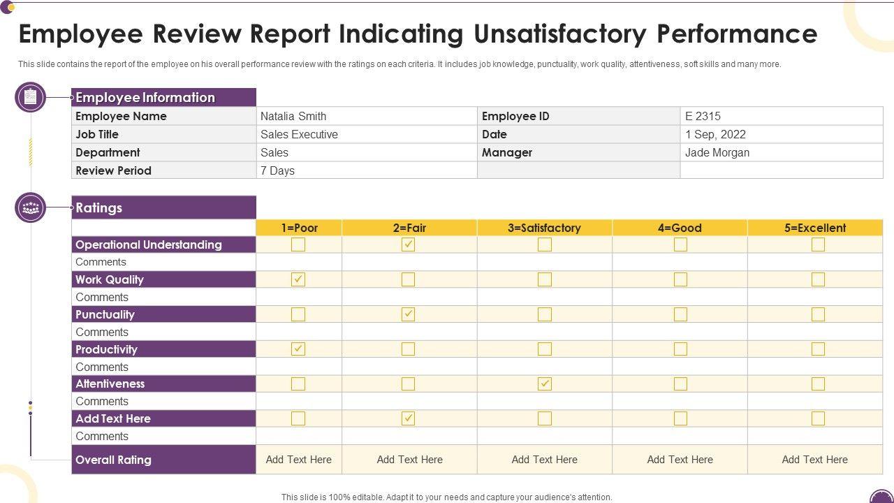Check Poor box for Operational Understanding

pyautogui.click(x=298, y=245)
